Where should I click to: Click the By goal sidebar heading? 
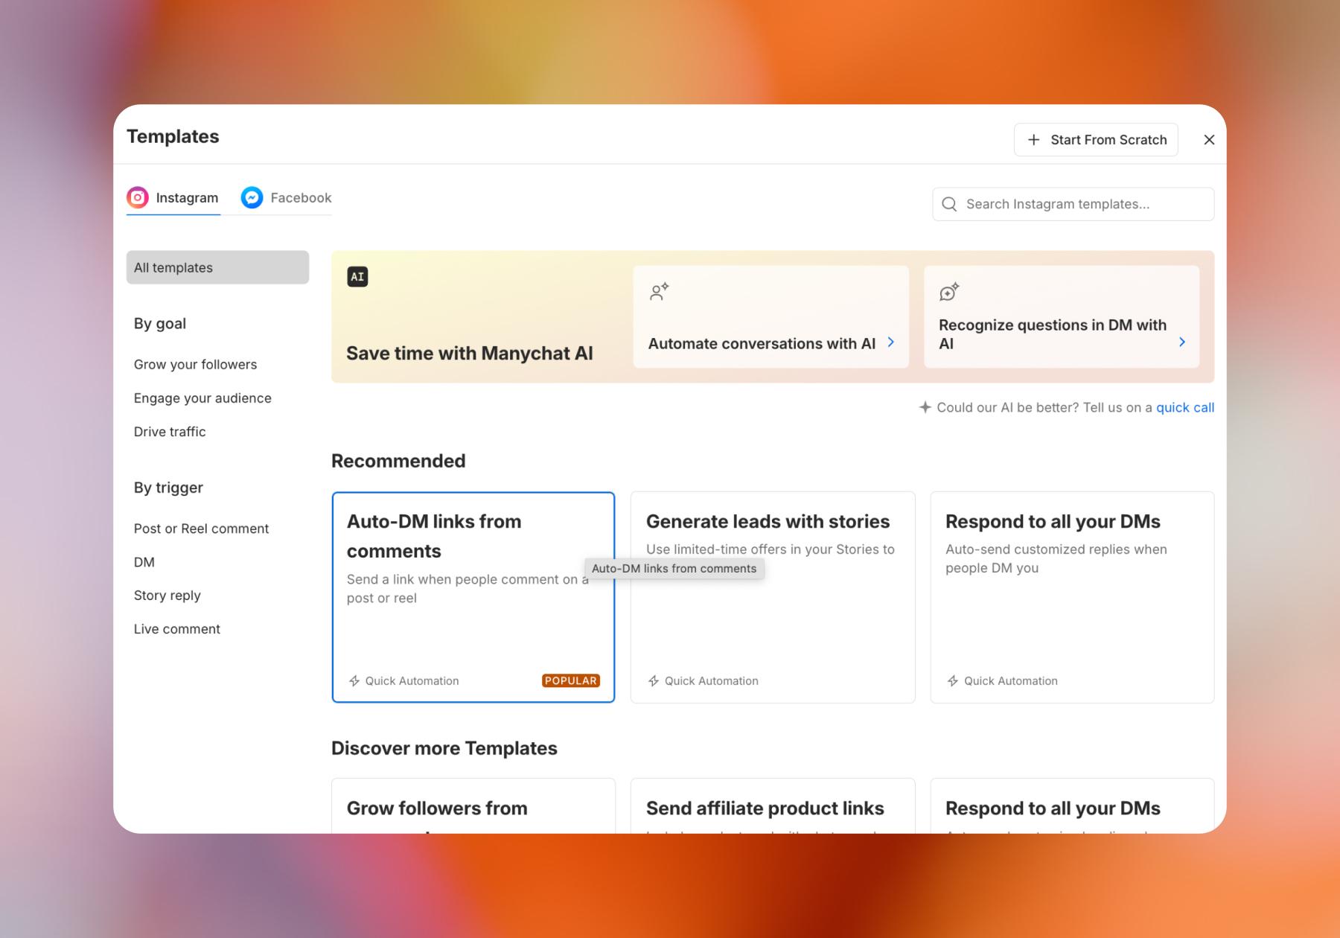pyautogui.click(x=160, y=324)
